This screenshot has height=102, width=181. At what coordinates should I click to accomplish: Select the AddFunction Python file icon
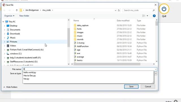(x=75, y=46)
